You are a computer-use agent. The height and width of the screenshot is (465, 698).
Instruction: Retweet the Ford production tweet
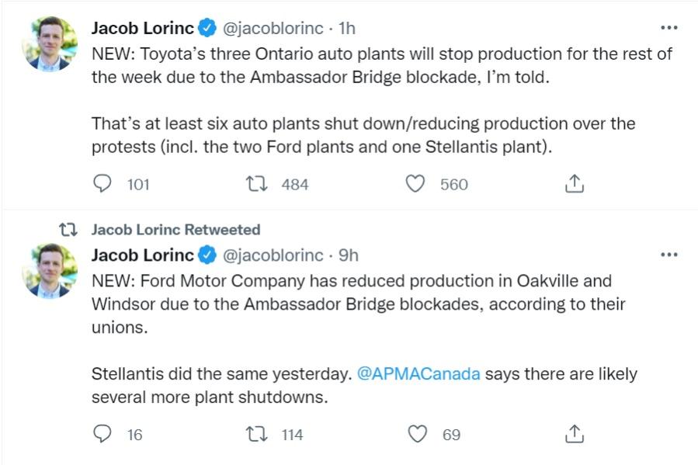255,434
